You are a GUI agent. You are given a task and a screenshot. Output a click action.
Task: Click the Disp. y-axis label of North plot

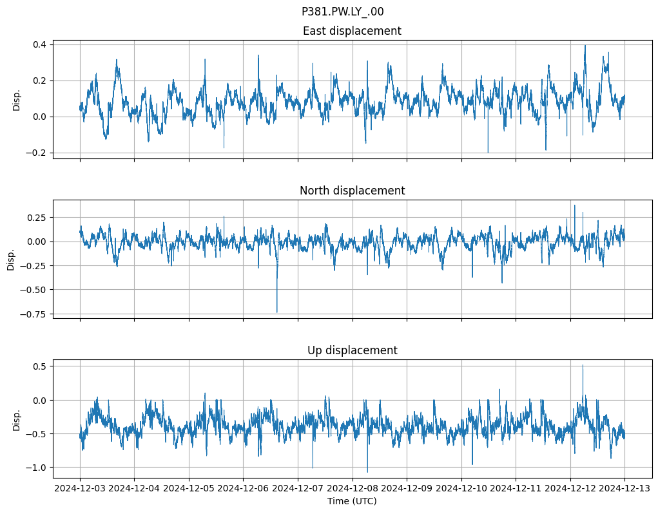11,259
